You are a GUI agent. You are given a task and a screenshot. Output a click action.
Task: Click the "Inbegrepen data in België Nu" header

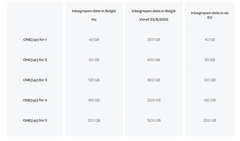coord(94,15)
